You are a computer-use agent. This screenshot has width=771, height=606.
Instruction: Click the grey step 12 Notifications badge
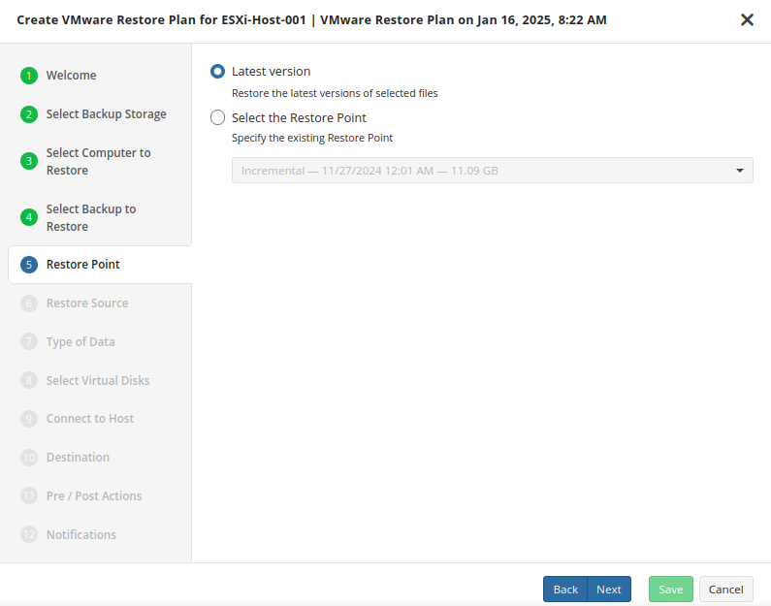(x=29, y=535)
